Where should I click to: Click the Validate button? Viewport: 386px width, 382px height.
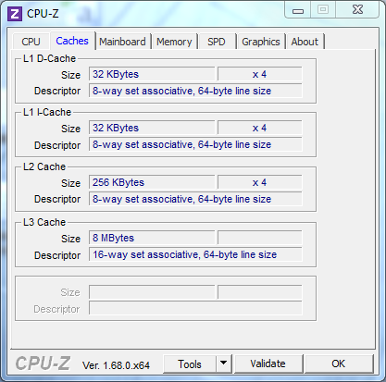tap(268, 364)
